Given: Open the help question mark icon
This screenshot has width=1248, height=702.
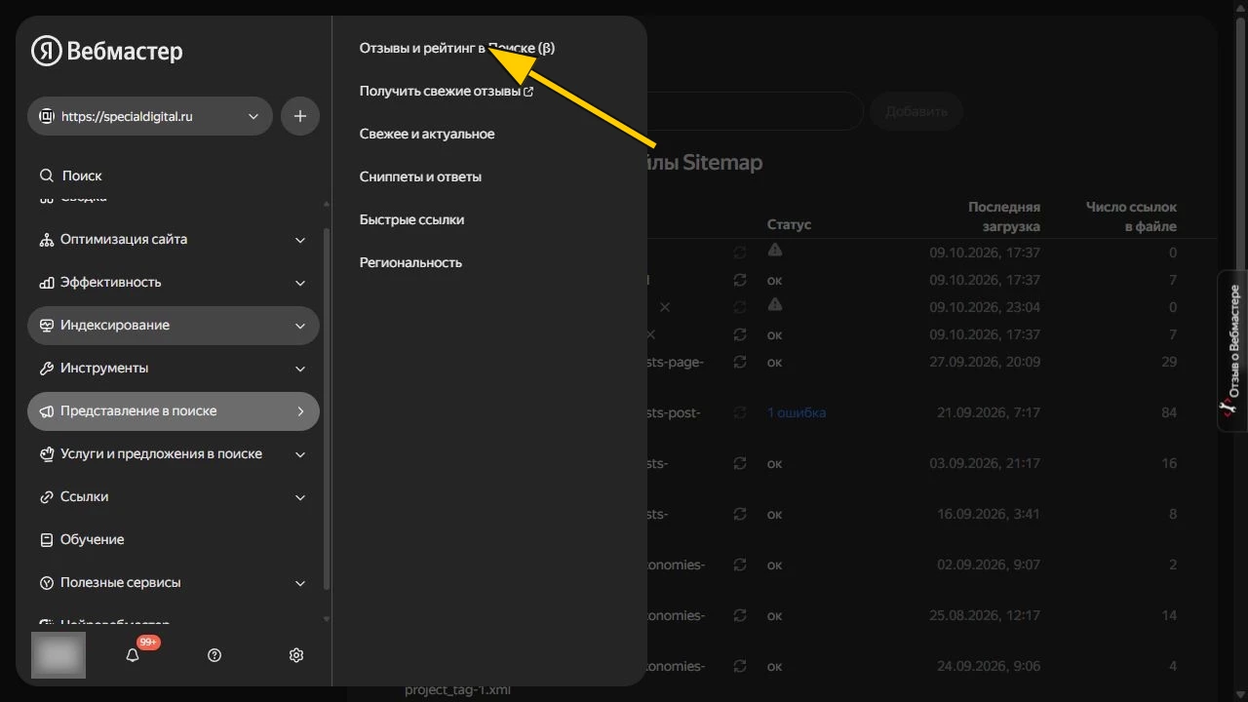Looking at the screenshot, I should [x=214, y=655].
